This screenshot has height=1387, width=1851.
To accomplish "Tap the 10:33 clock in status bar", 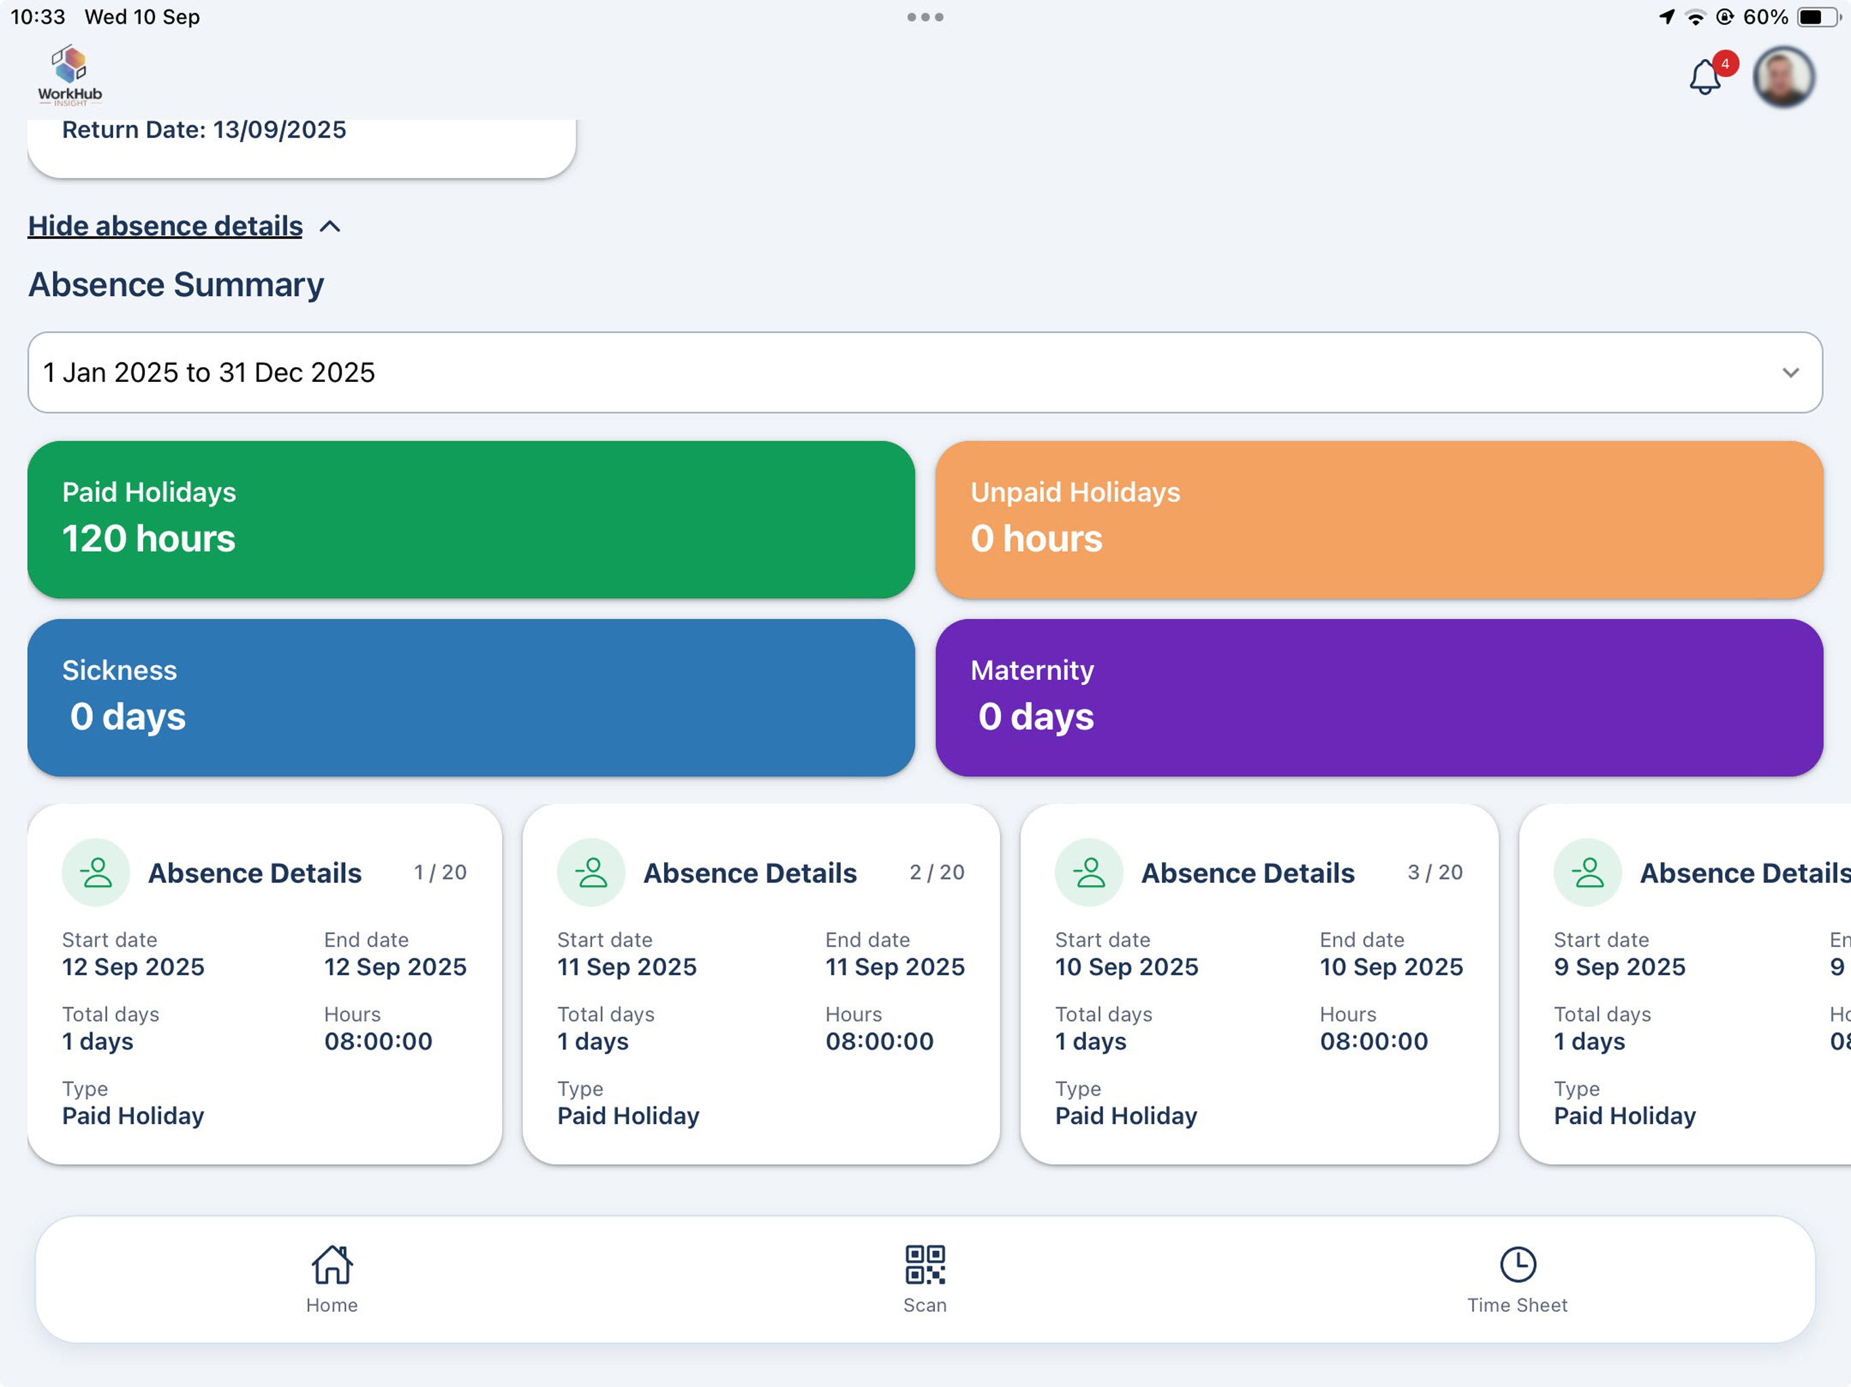I will coord(38,17).
